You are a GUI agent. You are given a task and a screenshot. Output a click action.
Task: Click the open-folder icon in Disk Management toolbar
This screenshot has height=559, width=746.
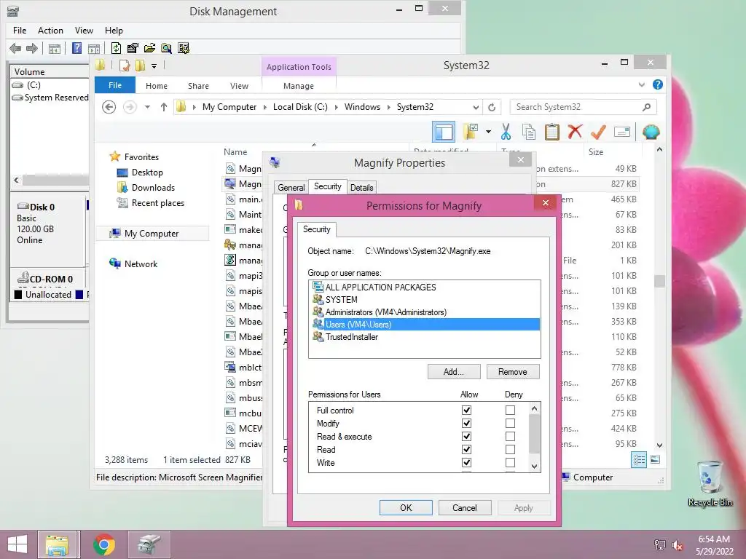(x=149, y=48)
